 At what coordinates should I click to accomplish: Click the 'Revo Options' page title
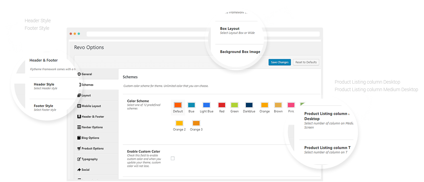89,47
